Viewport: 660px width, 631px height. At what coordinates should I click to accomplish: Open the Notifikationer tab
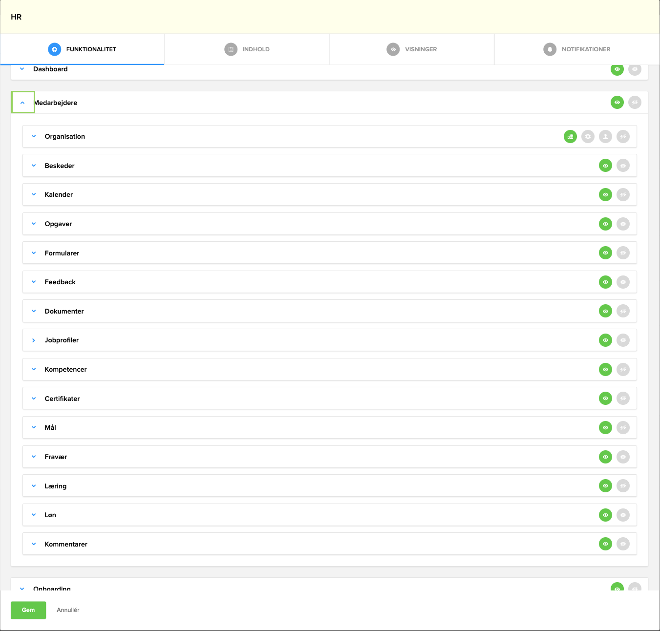(576, 49)
